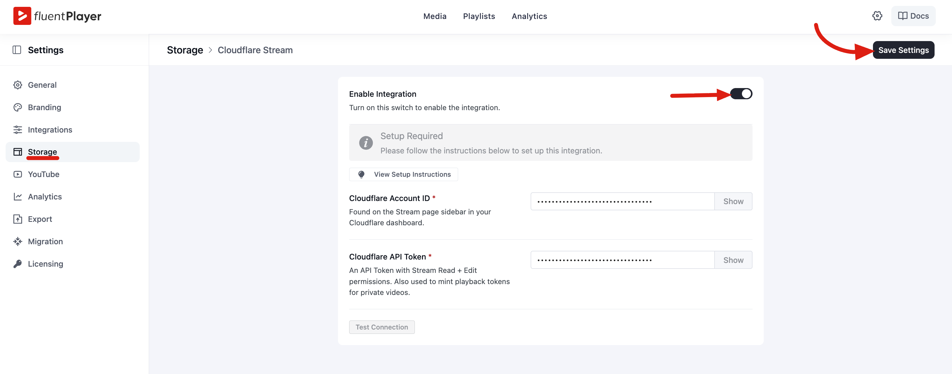The image size is (952, 374).
Task: Click the fluentPlayer brand name text
Action: click(68, 16)
